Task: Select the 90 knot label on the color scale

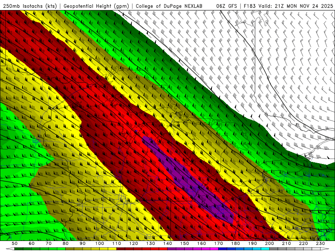Action: coord(82,243)
